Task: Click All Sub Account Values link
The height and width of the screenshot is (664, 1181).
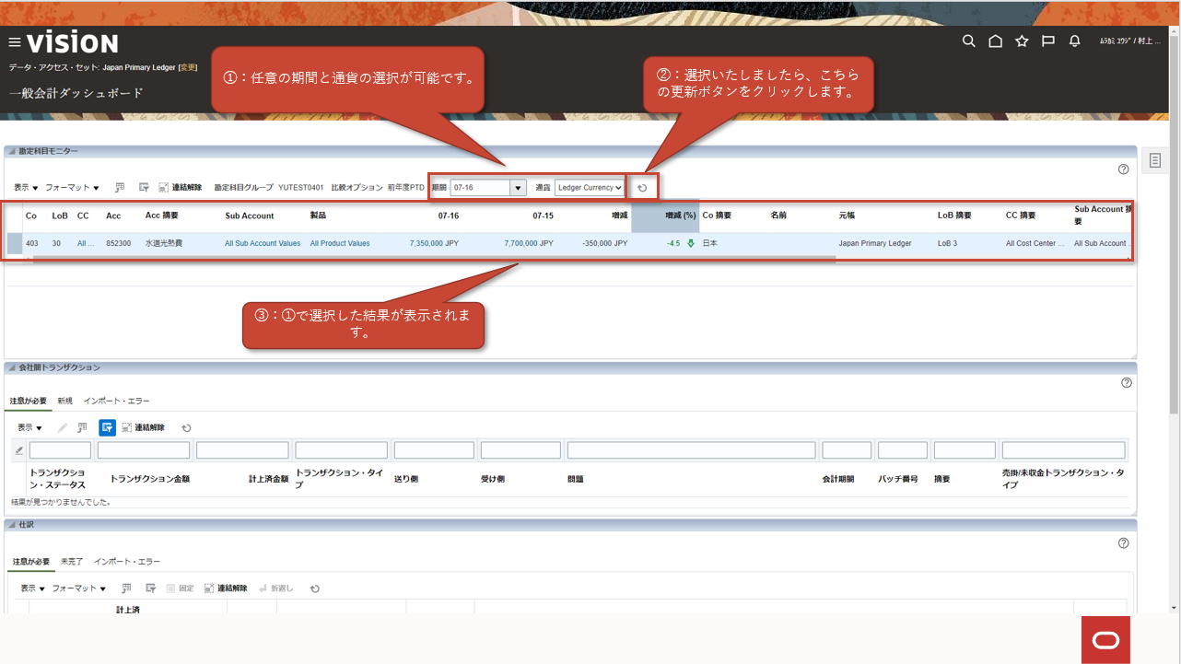Action: tap(263, 243)
